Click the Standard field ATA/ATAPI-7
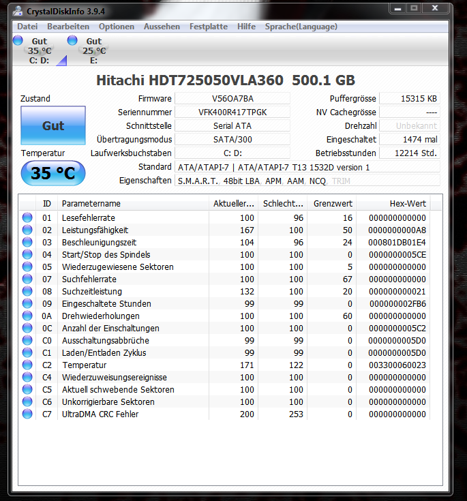Screen dimensions: 467x501 coord(307,167)
